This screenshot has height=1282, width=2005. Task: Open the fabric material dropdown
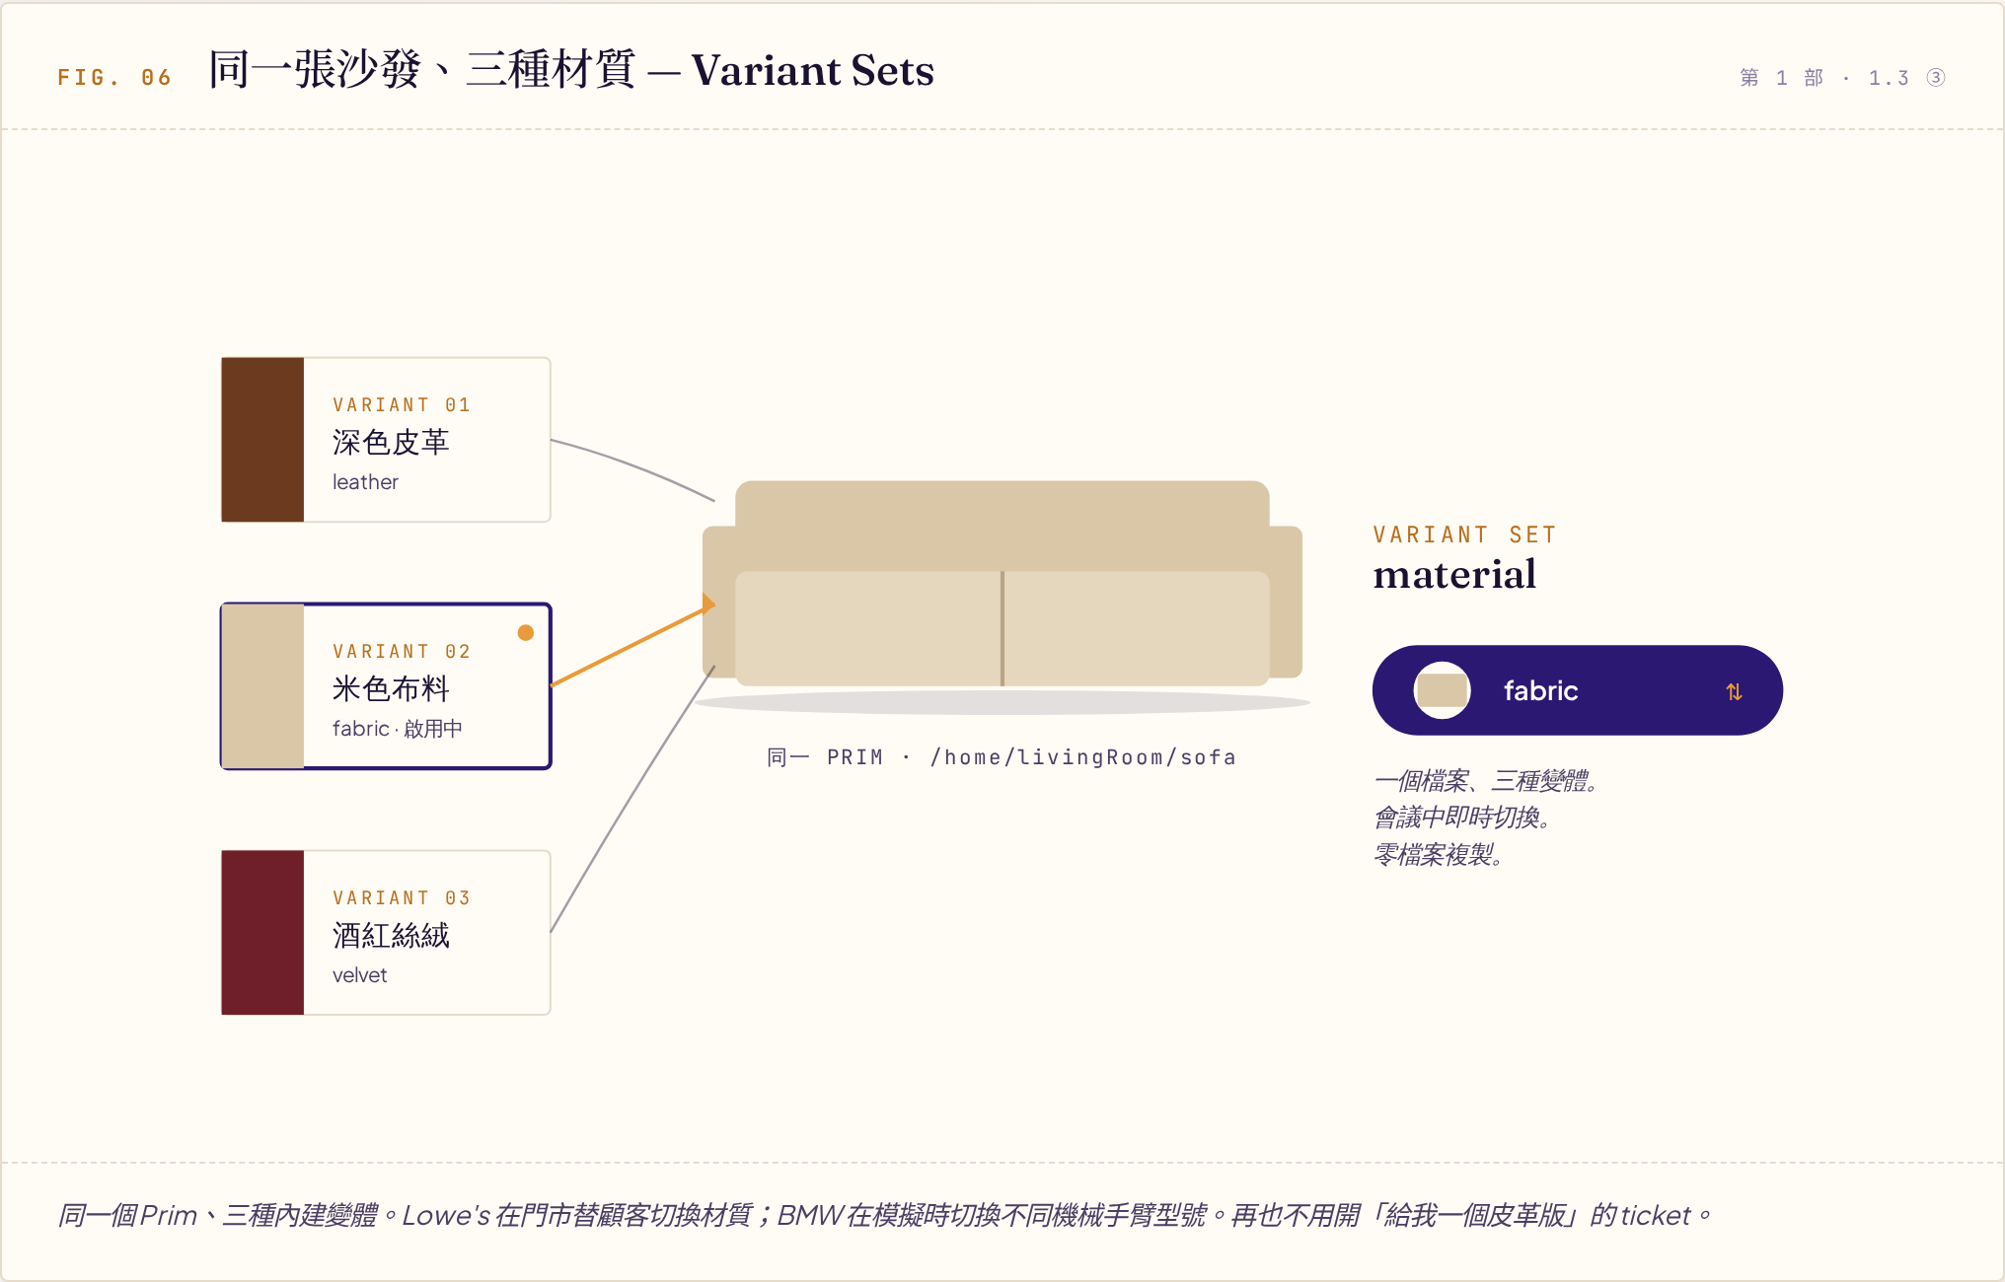(1577, 690)
